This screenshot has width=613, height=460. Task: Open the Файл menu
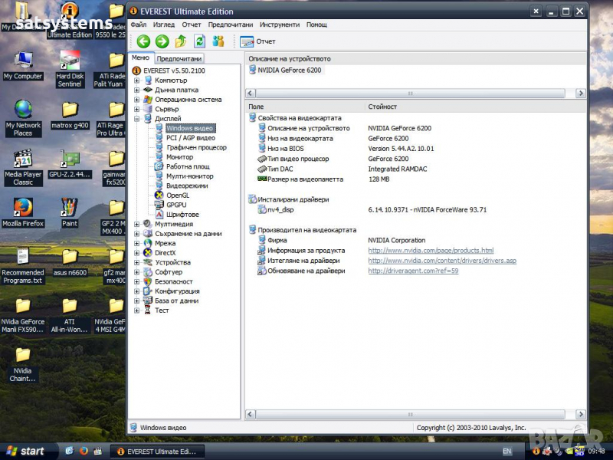138,25
